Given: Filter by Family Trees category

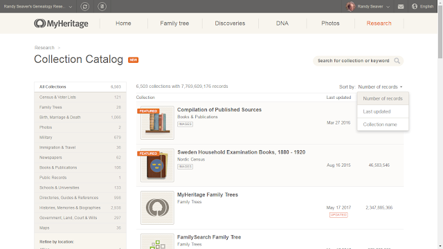Looking at the screenshot, I should [80, 107].
